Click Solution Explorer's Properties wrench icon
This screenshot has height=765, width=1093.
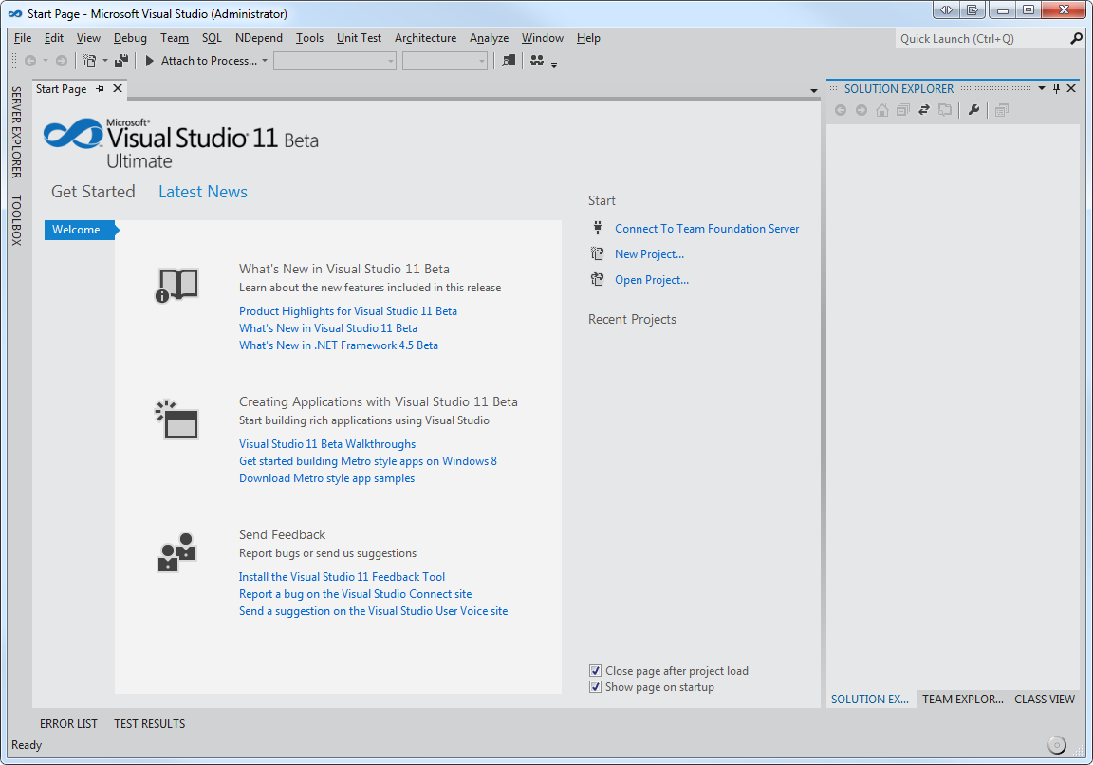(x=973, y=110)
